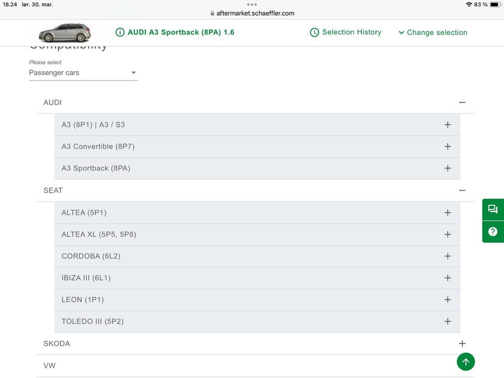This screenshot has width=504, height=378.
Task: Expand ALTEA (5P1) plus
Action: [x=448, y=213]
